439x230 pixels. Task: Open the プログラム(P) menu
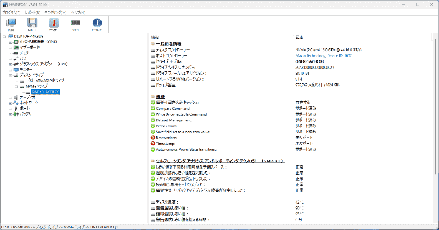(x=12, y=13)
